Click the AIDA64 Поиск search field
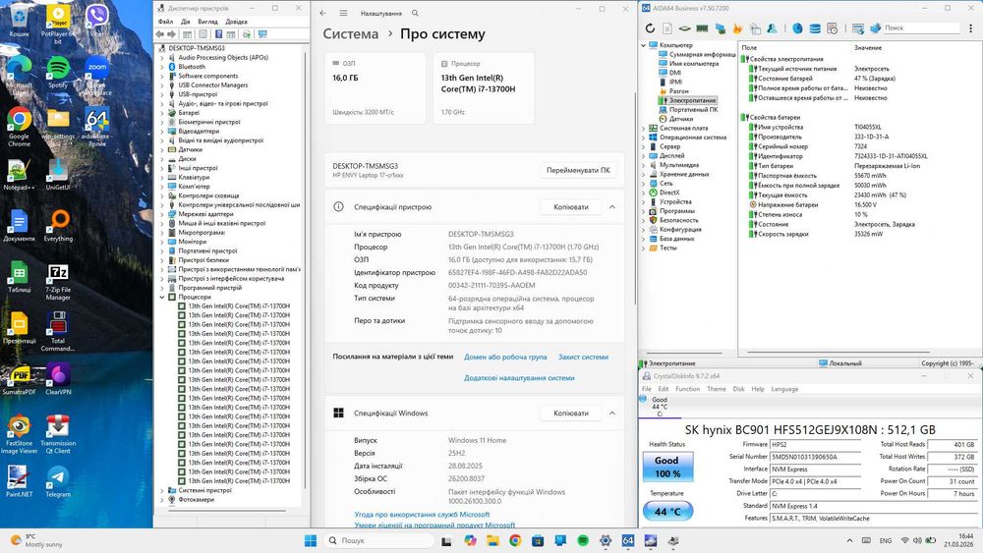Viewport: 983px width, 553px height. (x=921, y=28)
